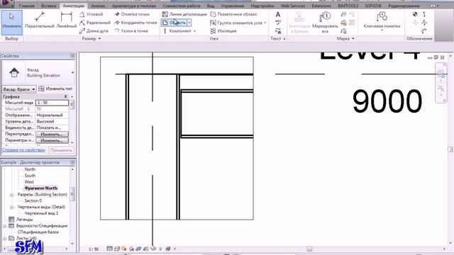
Task: Click the Изменить тип button label
Action: click(x=59, y=89)
